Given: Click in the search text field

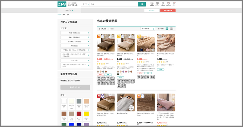Looking at the screenshot, I should pos(114,4).
